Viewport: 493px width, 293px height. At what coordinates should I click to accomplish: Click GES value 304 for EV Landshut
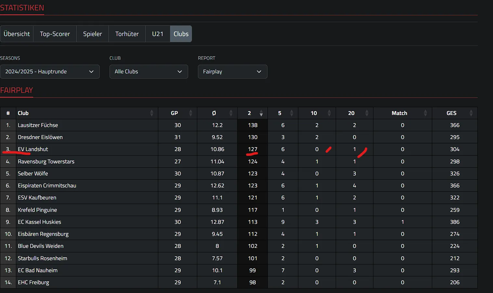455,149
